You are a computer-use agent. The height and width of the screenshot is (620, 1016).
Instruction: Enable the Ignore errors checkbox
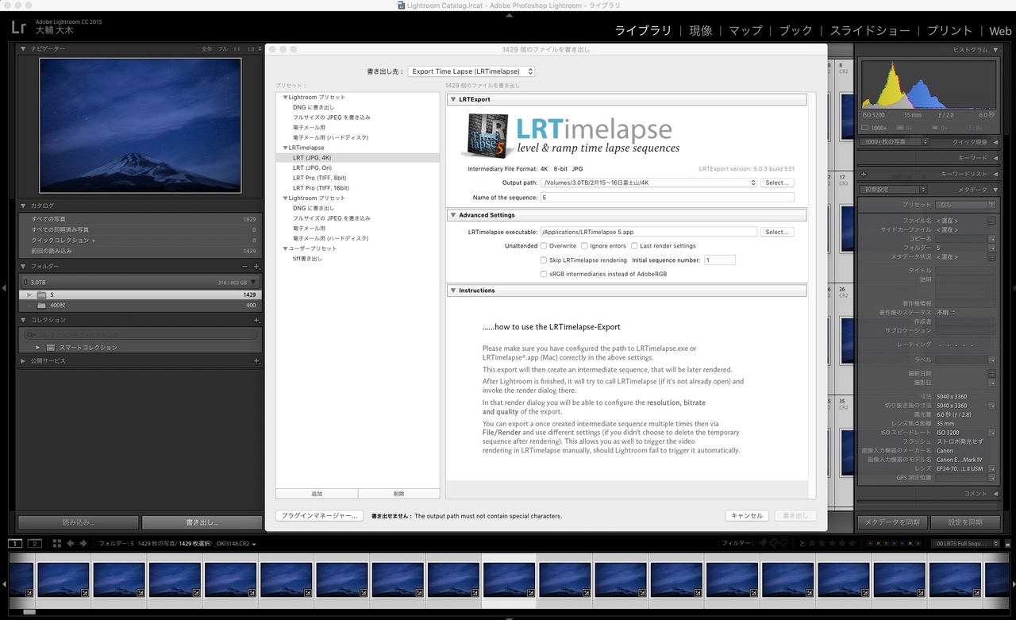(584, 246)
